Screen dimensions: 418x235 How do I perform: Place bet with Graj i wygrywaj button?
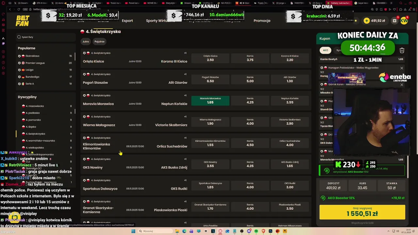tap(362, 212)
